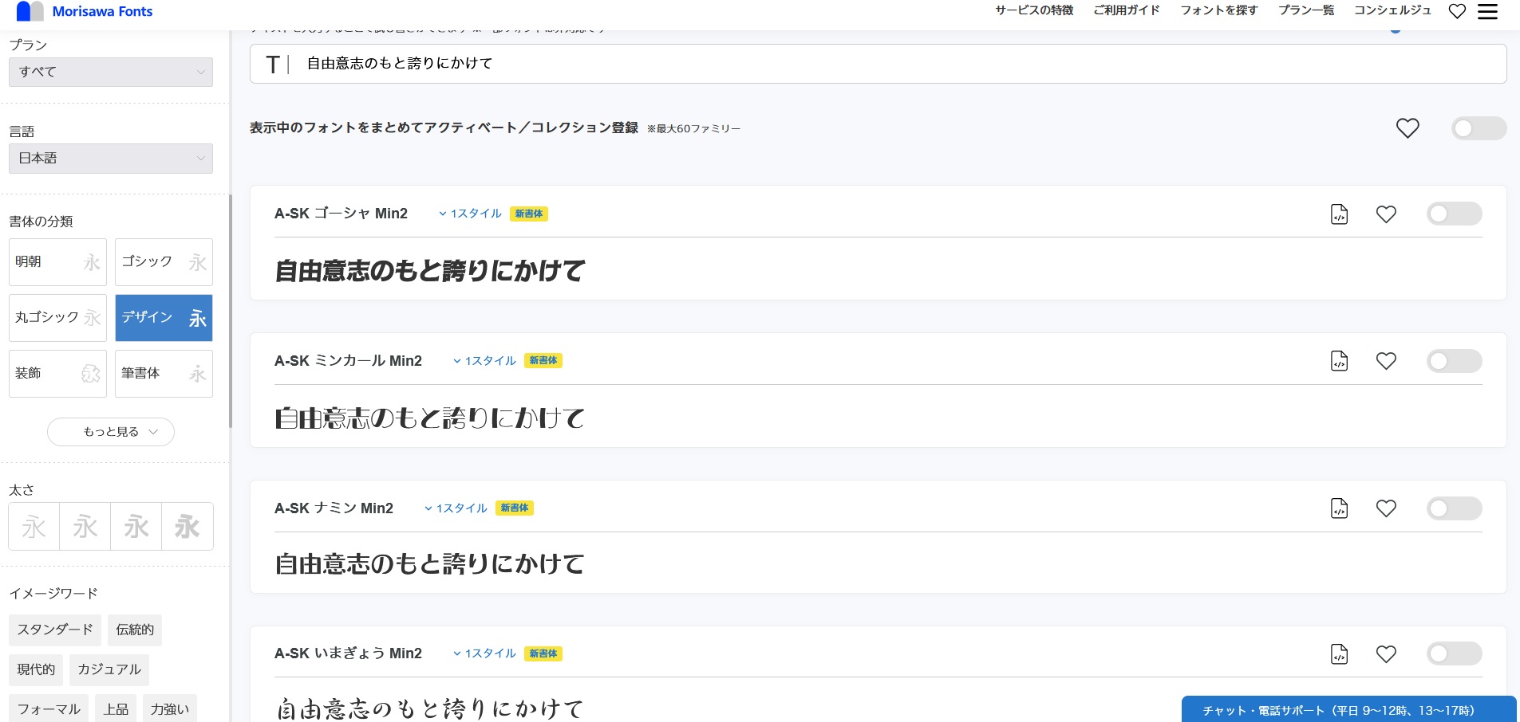Filter by フォーマル image word
The height and width of the screenshot is (722, 1520).
point(49,708)
